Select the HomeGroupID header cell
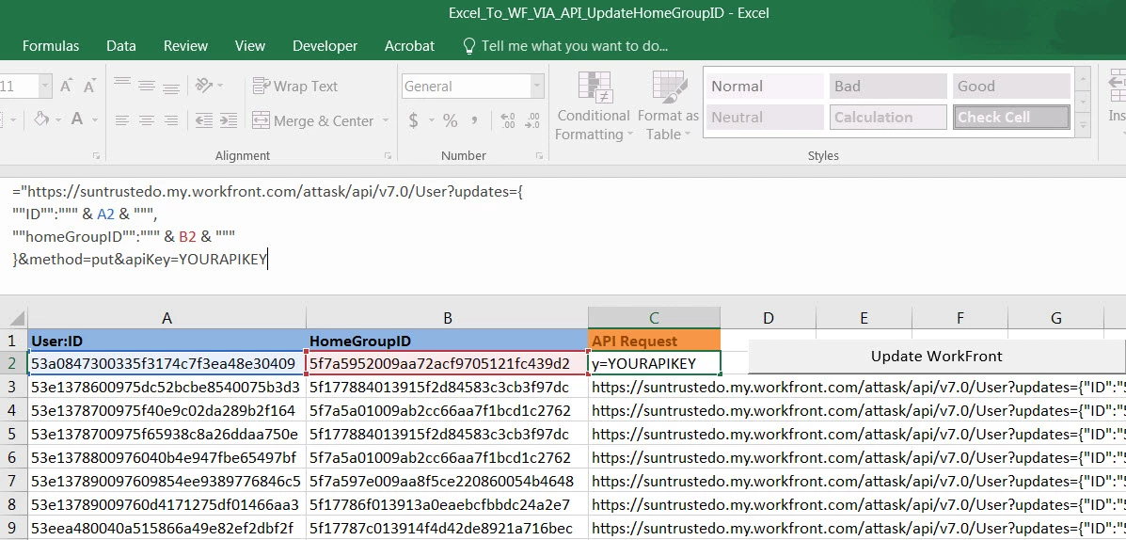 (448, 341)
